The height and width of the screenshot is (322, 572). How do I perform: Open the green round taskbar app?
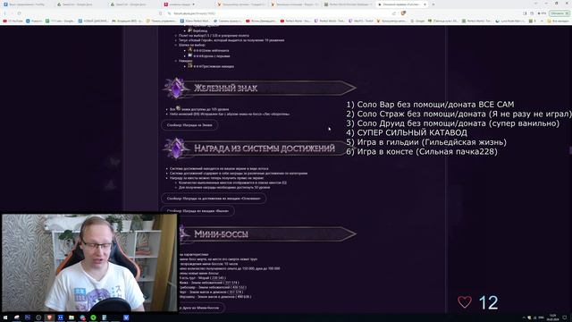(93, 318)
